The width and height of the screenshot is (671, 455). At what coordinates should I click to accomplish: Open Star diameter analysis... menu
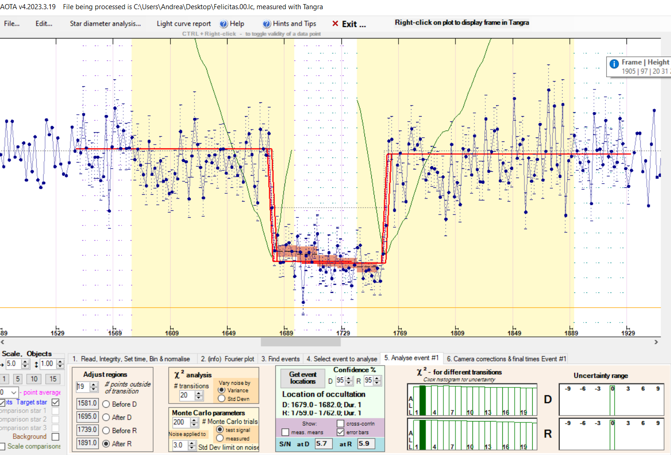105,24
